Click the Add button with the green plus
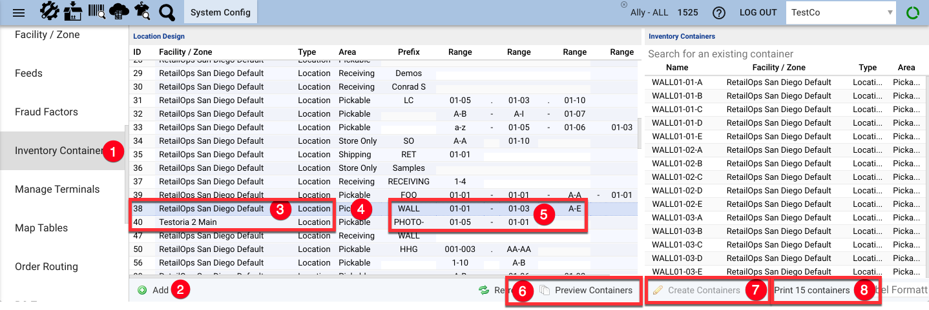This screenshot has height=310, width=929. [x=154, y=291]
